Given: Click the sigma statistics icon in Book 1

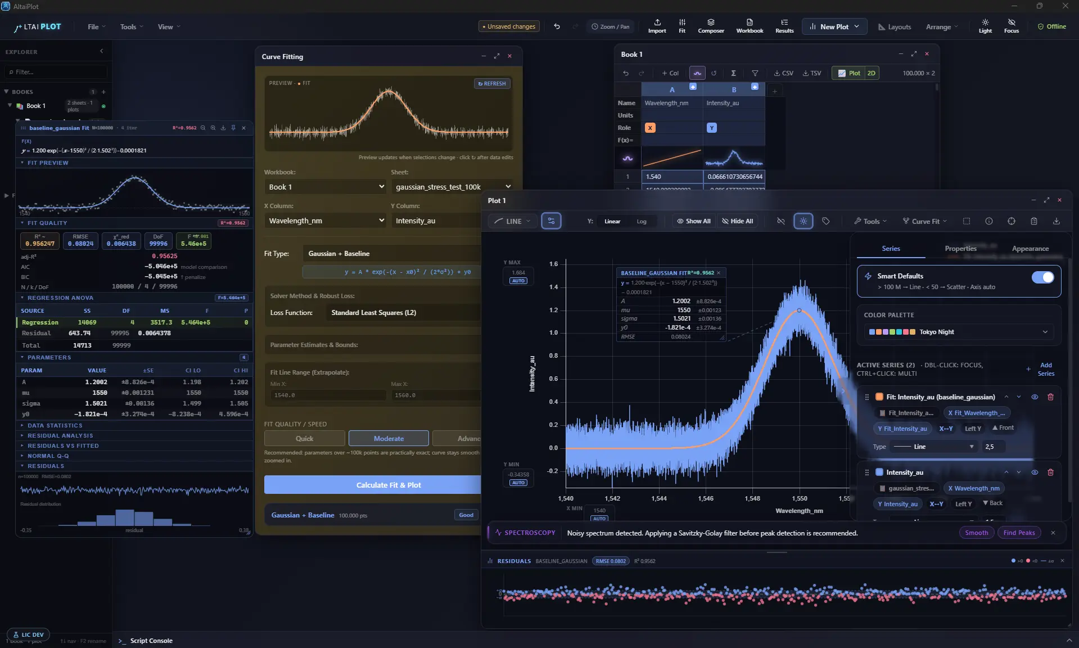Looking at the screenshot, I should tap(733, 73).
